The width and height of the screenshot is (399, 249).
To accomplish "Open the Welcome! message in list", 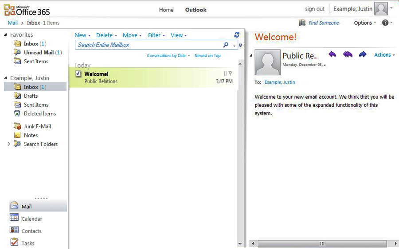I will click(154, 77).
